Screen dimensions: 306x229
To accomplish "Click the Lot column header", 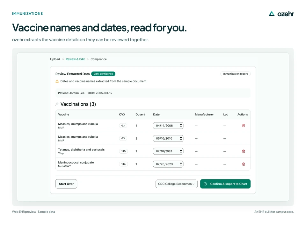I will (225, 114).
